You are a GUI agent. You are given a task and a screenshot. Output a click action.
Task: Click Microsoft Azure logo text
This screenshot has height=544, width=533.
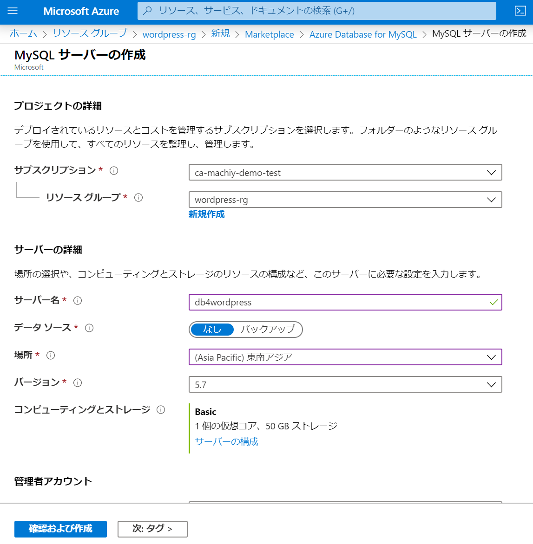(81, 11)
